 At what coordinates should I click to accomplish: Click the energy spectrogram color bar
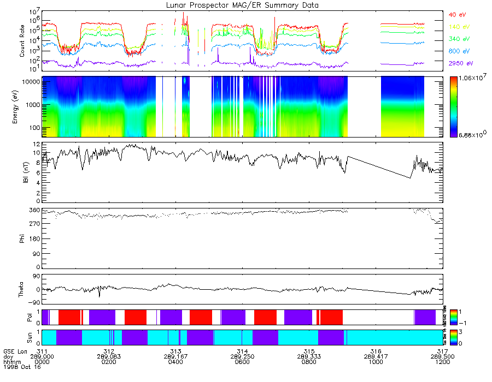tap(453, 107)
